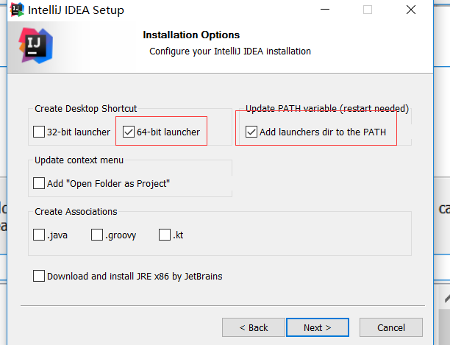Check the .java file association
Viewport: 450px width, 345px height.
click(x=39, y=235)
